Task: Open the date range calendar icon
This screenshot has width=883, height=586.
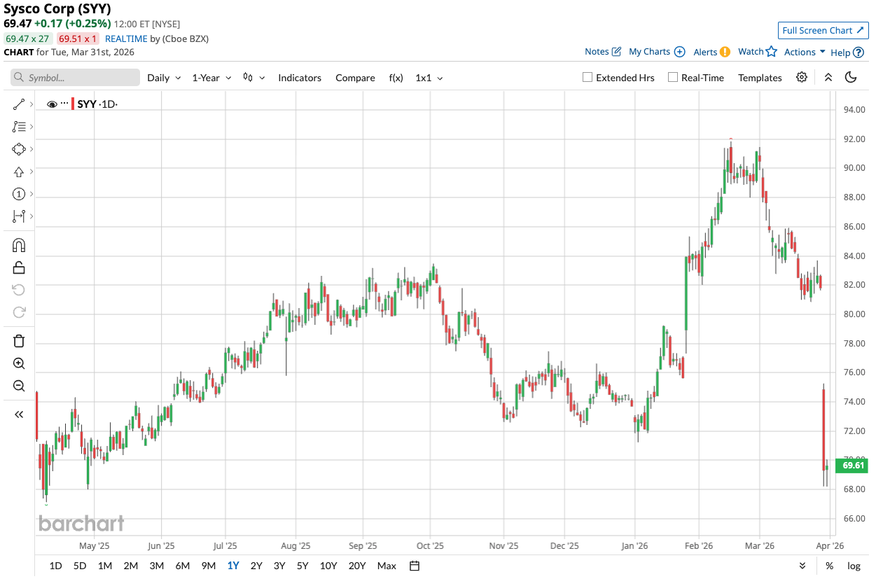Action: click(415, 566)
